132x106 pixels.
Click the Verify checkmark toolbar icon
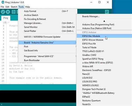[x=3, y=12]
